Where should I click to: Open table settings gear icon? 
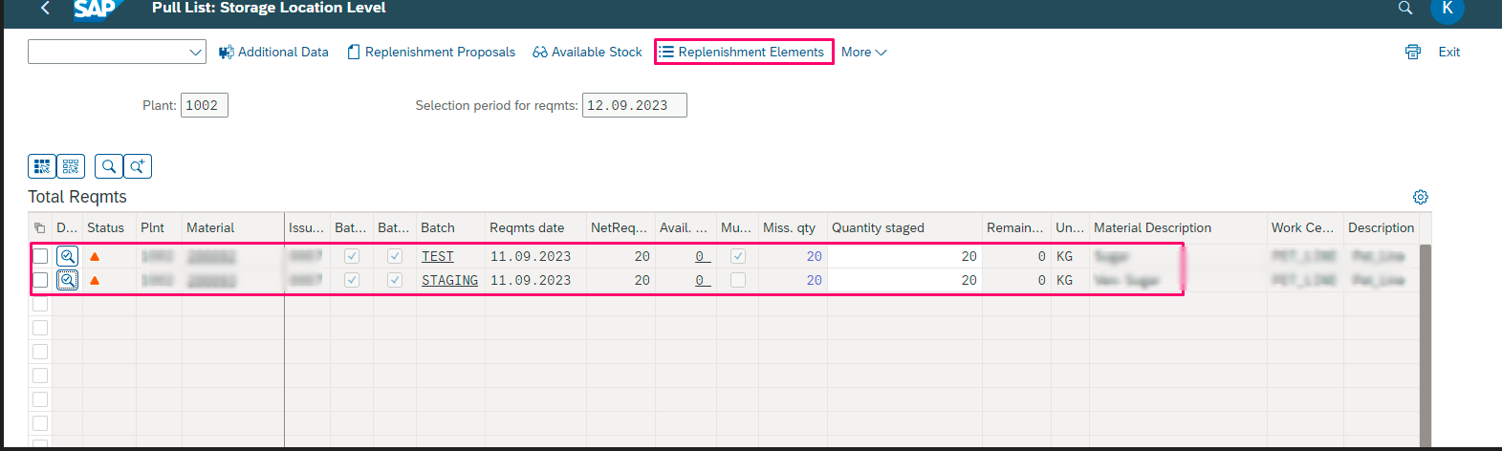click(x=1420, y=197)
